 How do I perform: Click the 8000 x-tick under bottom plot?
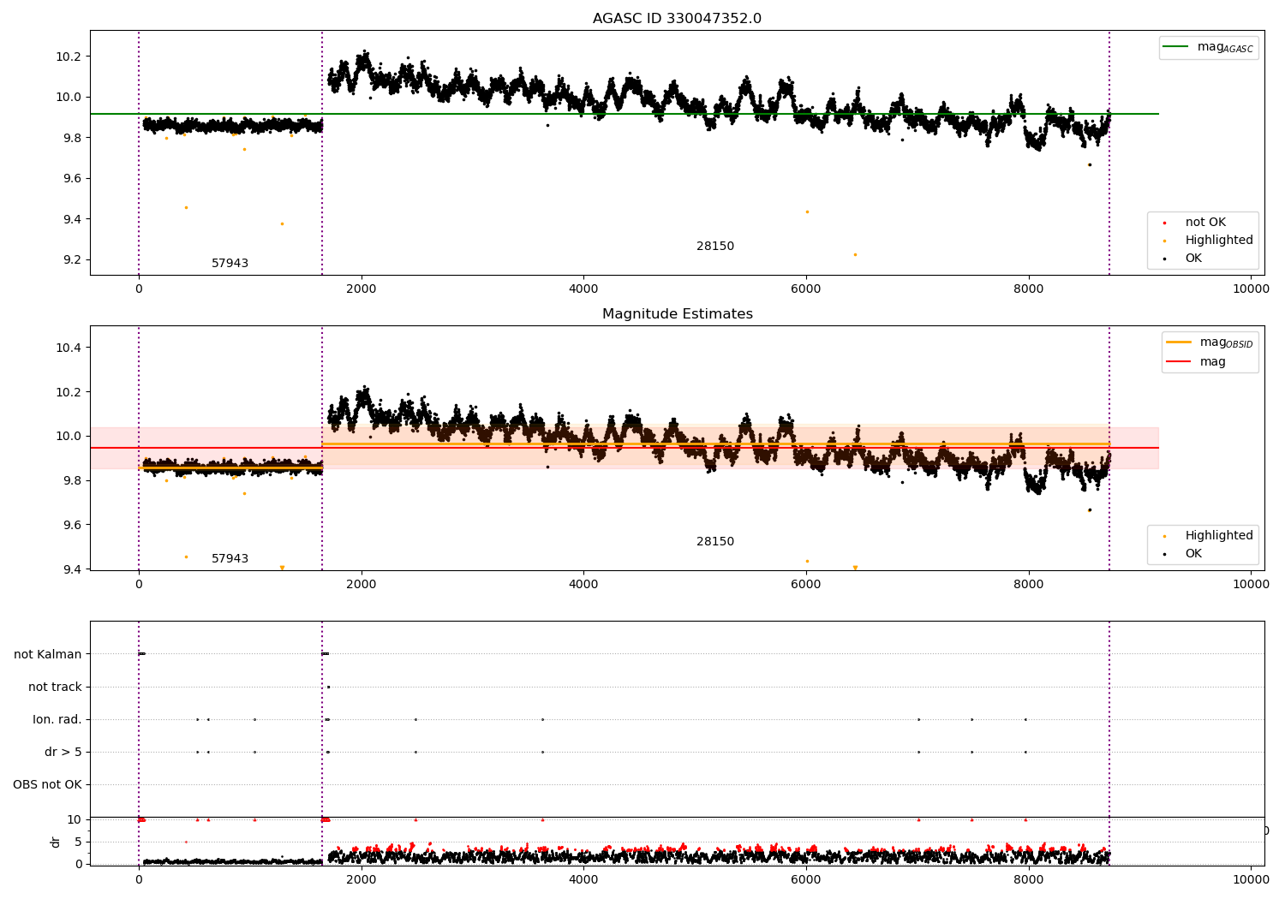pyautogui.click(x=1028, y=878)
